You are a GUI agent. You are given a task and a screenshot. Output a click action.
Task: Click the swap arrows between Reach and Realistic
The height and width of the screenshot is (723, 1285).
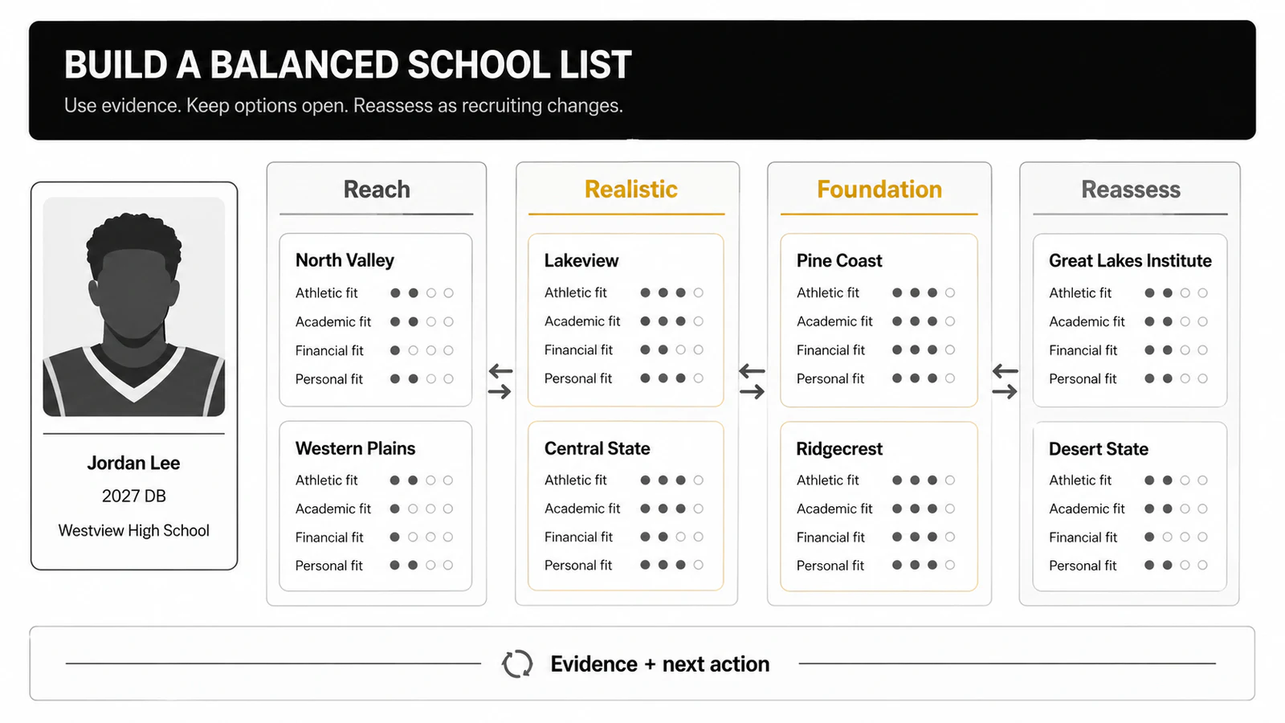tap(500, 382)
